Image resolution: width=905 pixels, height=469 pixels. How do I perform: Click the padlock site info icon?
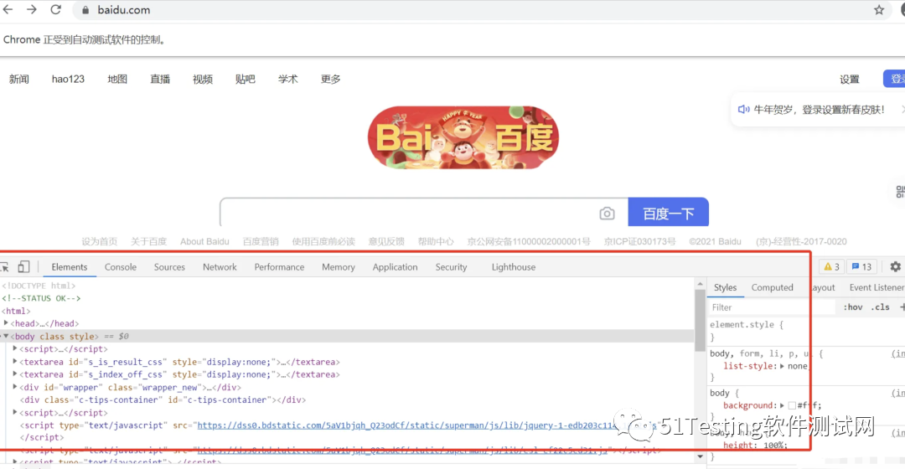click(x=85, y=10)
